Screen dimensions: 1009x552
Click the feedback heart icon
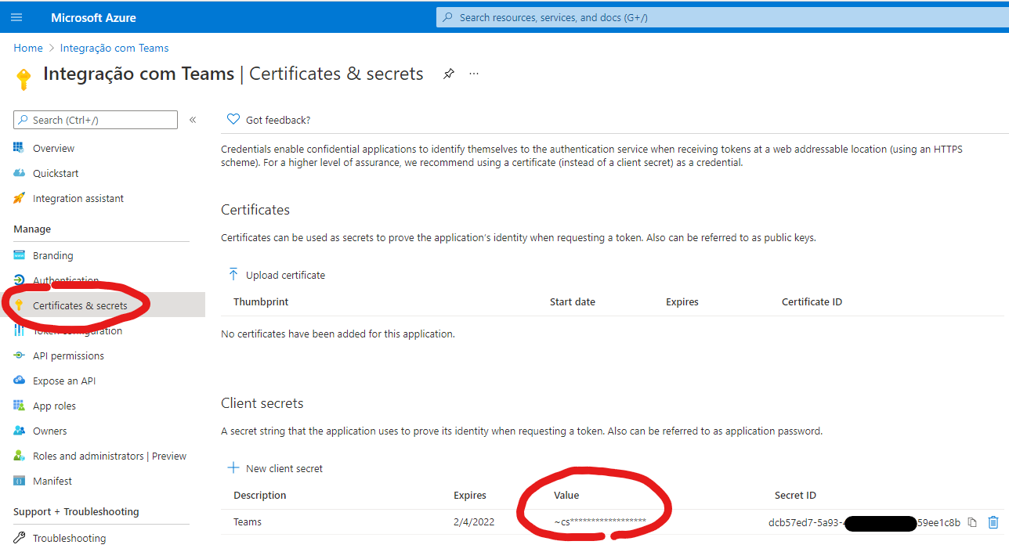pyautogui.click(x=233, y=120)
